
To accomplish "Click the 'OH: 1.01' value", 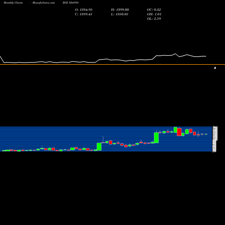I will point(154,14).
